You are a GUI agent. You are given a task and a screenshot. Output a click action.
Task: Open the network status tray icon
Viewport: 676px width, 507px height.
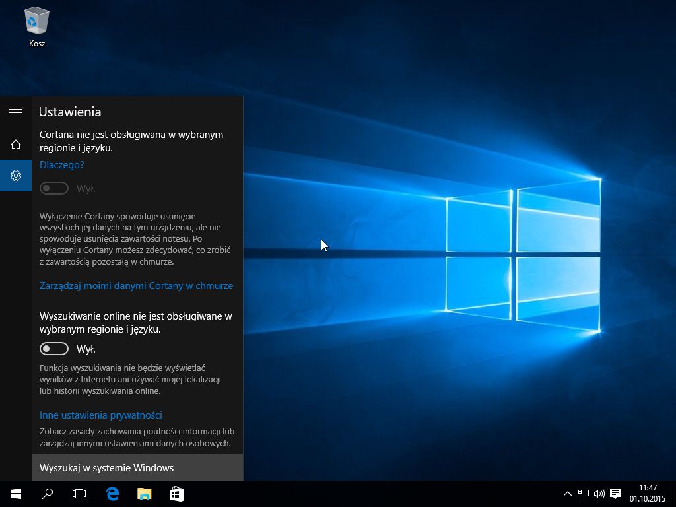[x=584, y=494]
